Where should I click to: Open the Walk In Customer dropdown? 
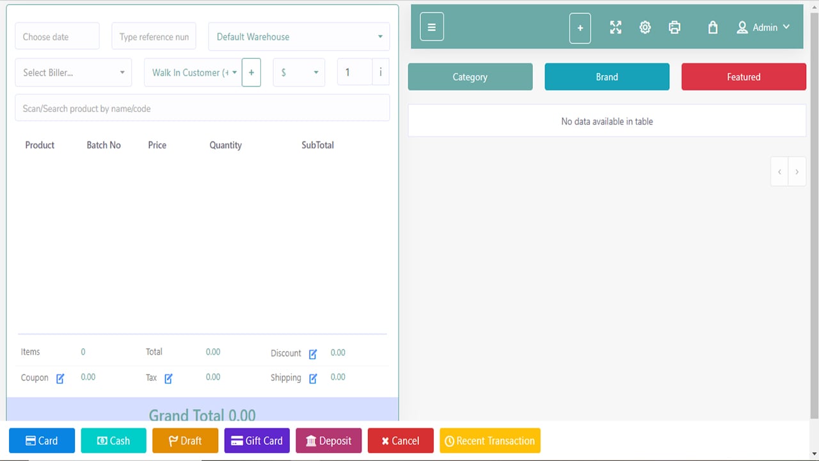[x=193, y=73]
